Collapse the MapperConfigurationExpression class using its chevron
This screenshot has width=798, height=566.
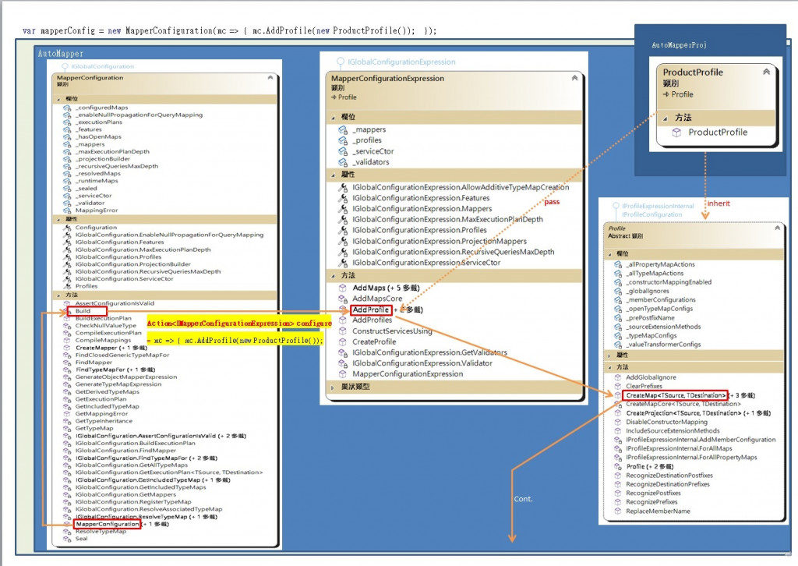[574, 79]
